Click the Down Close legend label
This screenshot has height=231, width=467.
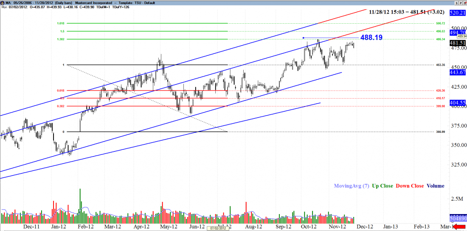(x=410, y=186)
